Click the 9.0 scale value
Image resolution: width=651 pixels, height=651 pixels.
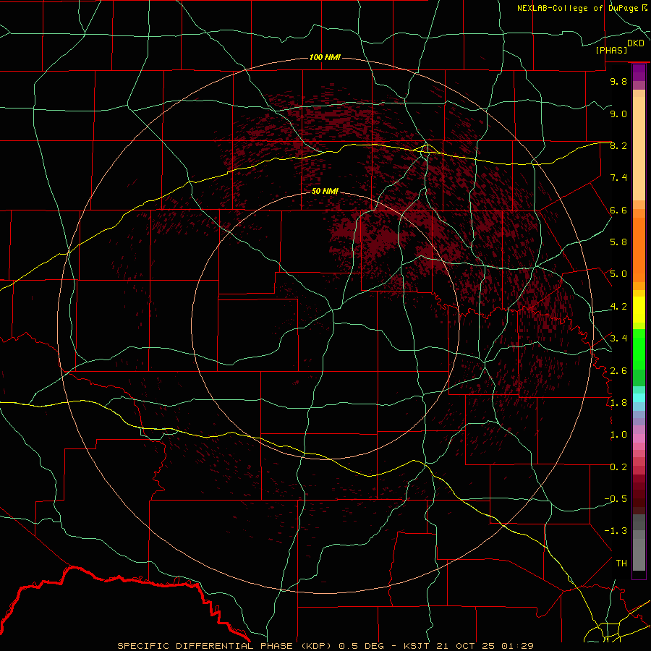[x=618, y=114]
